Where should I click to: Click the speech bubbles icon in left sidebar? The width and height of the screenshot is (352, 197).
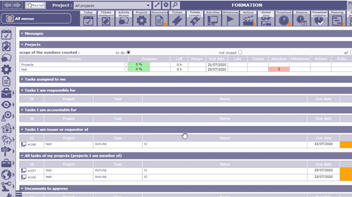tap(6, 58)
